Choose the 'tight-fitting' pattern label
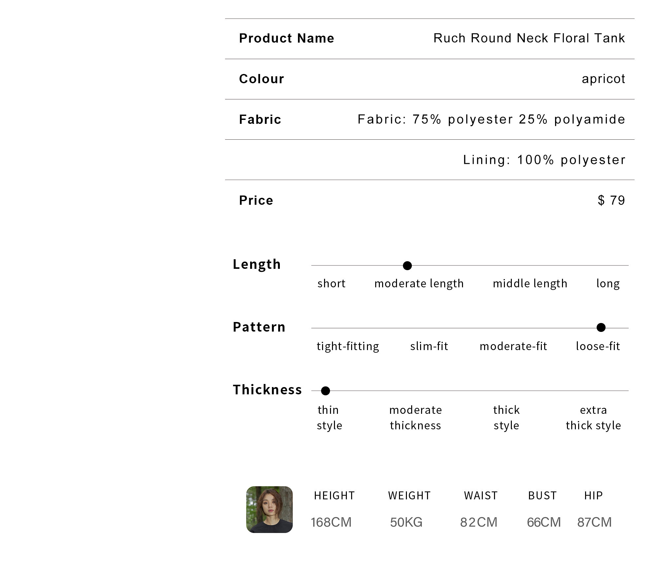 coord(348,346)
